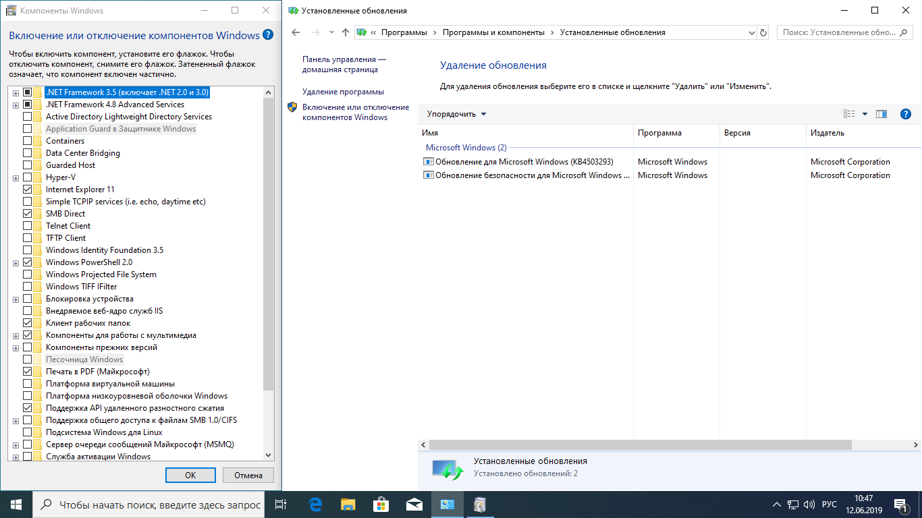The width and height of the screenshot is (922, 518).
Task: Uncheck SMB Direct feature
Action: (x=27, y=214)
